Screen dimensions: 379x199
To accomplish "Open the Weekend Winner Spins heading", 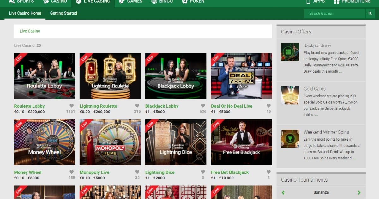I will [x=326, y=132].
